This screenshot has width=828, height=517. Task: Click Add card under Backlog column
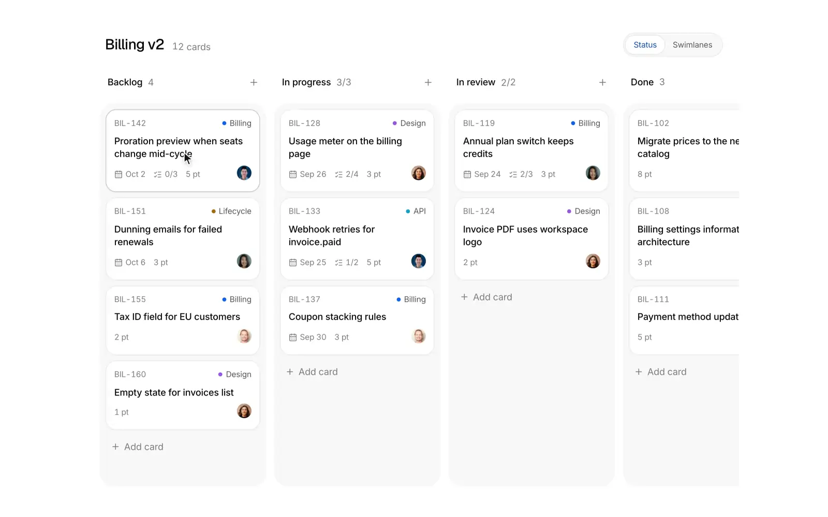pyautogui.click(x=138, y=447)
